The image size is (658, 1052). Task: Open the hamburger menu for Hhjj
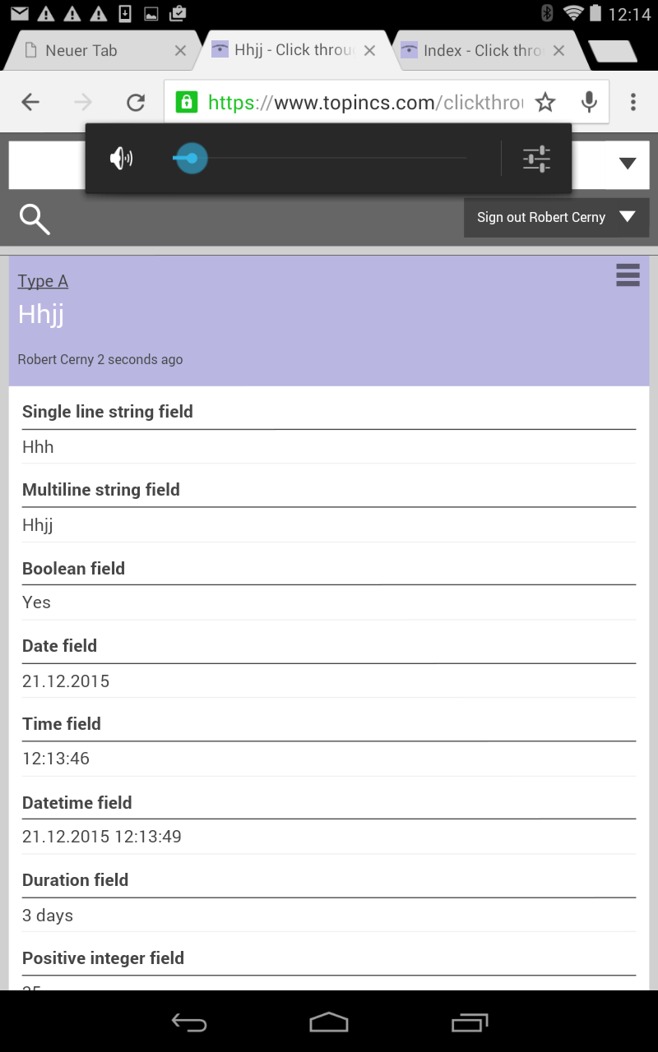[x=628, y=275]
